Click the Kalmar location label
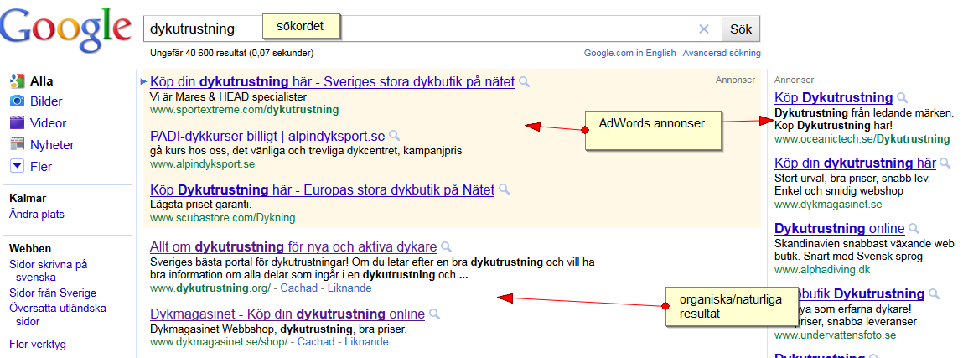963x358 pixels. click(x=28, y=199)
